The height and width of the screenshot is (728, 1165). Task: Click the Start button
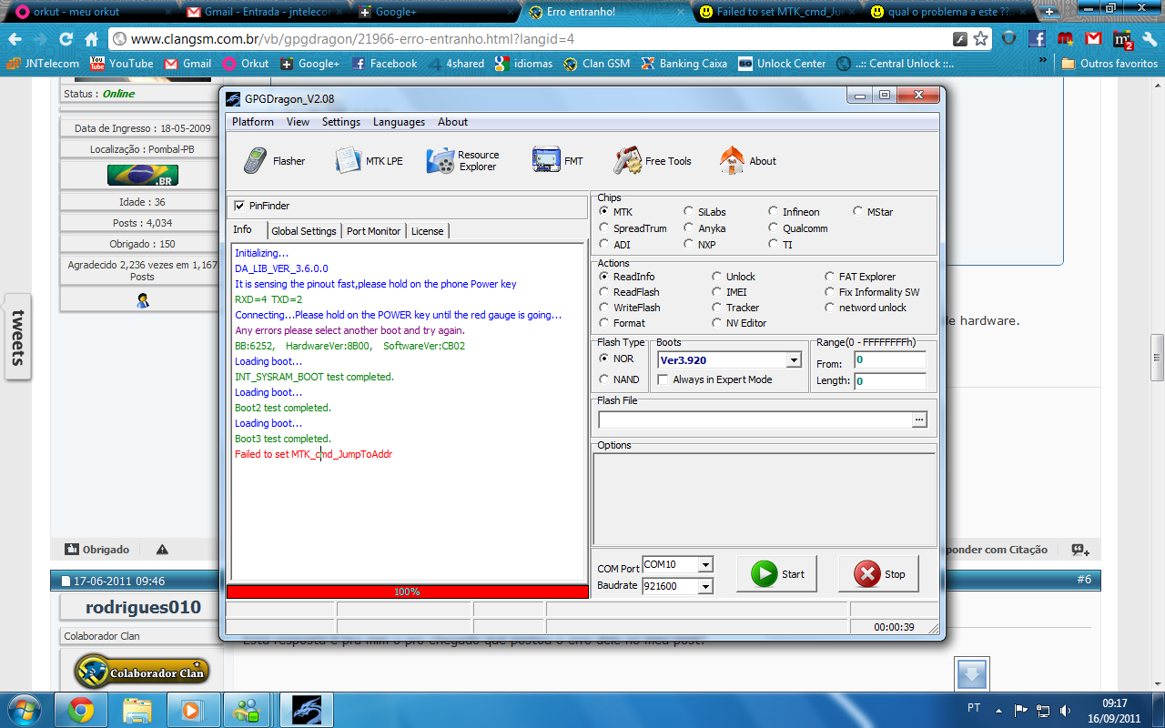tap(776, 574)
